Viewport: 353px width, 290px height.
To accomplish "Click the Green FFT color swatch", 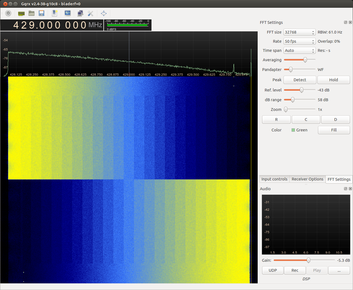I will 293,130.
